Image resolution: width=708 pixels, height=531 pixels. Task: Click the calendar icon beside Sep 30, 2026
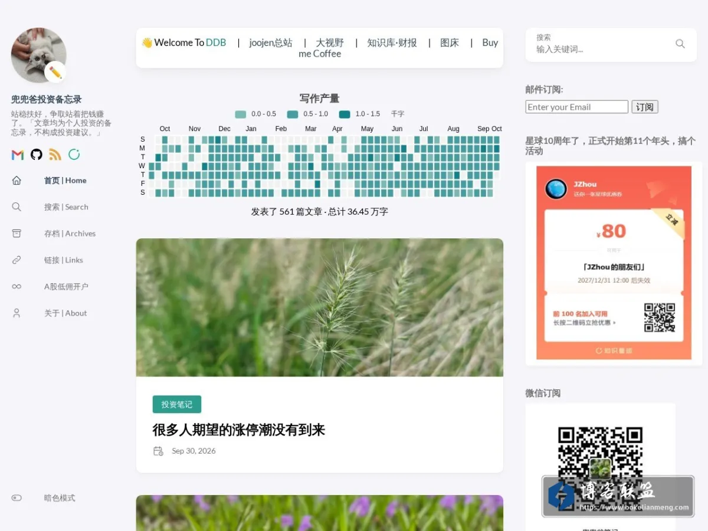158,451
